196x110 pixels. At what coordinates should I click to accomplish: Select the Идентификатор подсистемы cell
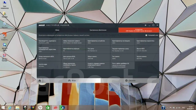[147, 42]
